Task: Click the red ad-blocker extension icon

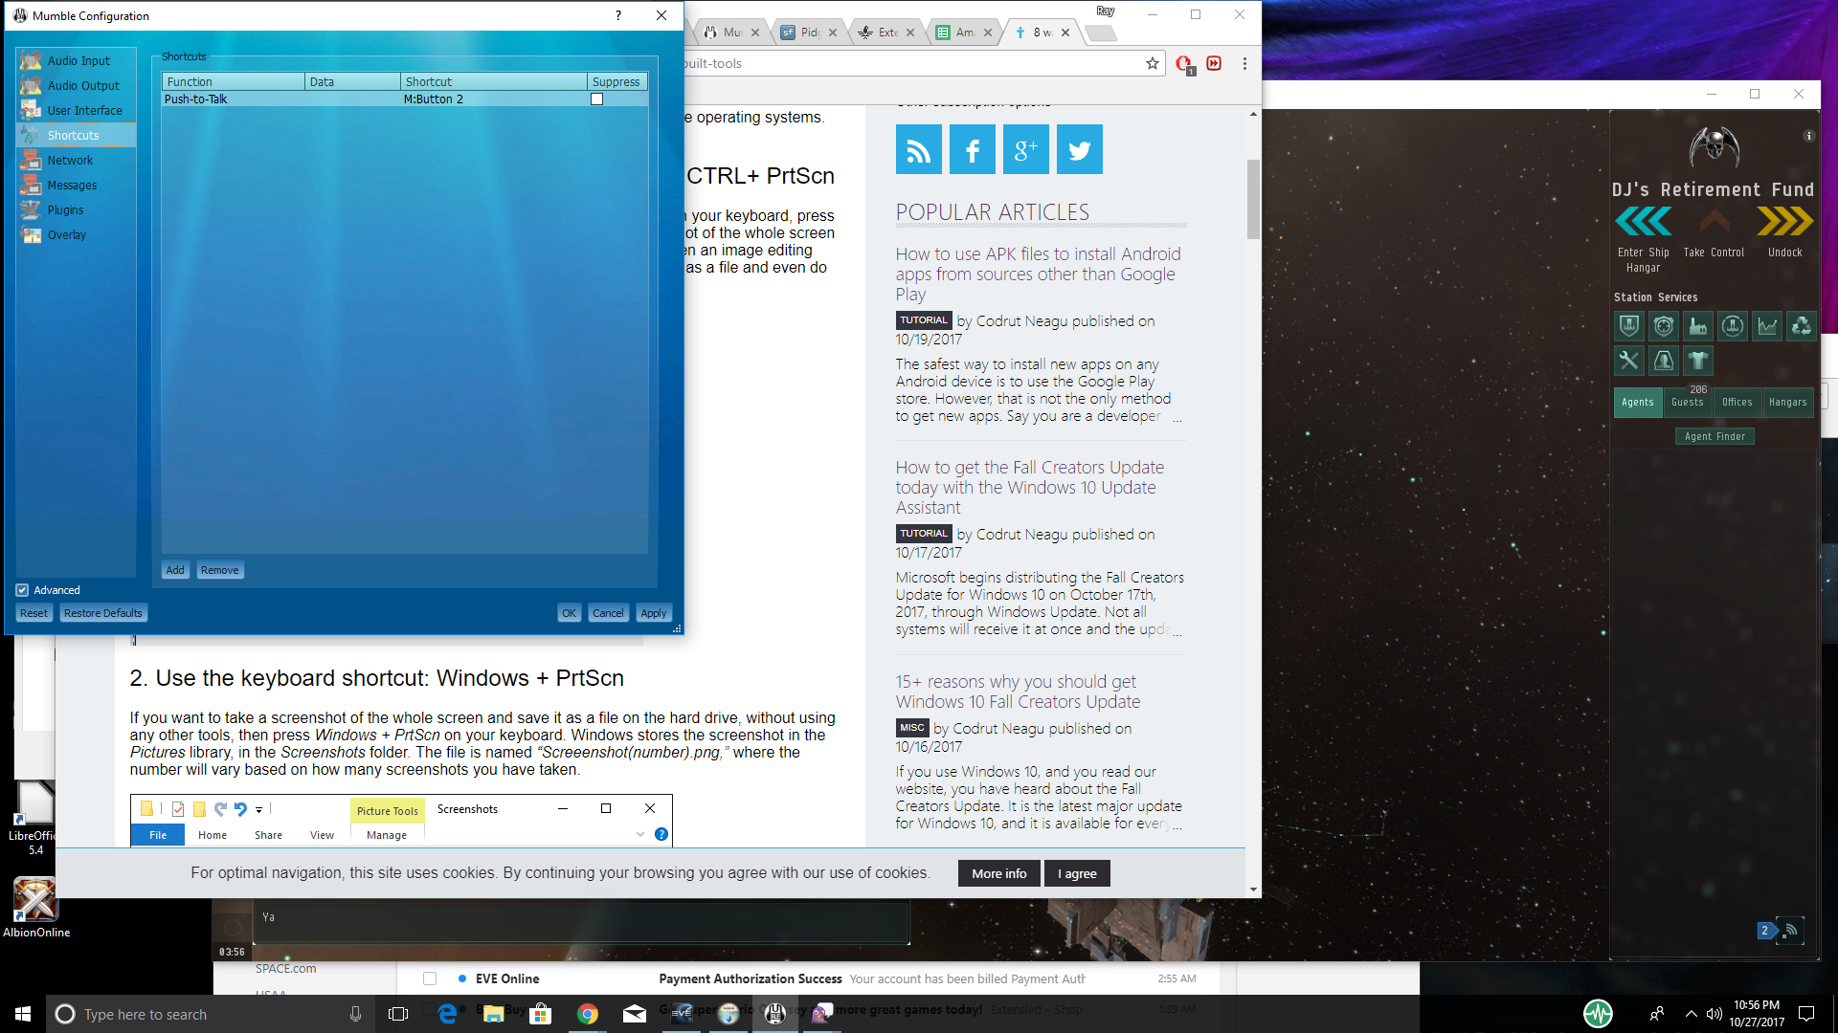Action: pos(1184,64)
